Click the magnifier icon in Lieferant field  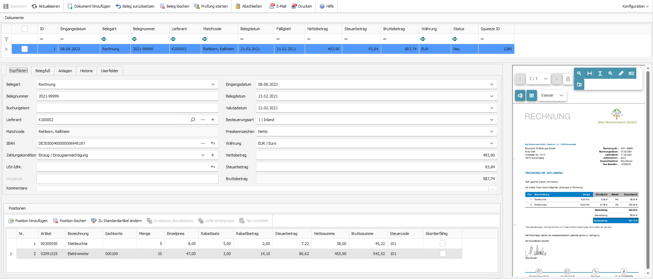coord(193,120)
